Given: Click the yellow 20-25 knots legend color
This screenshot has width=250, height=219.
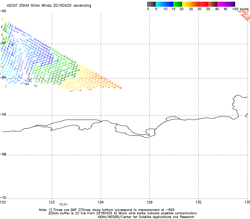Looking at the screenshot, I should [x=186, y=4].
